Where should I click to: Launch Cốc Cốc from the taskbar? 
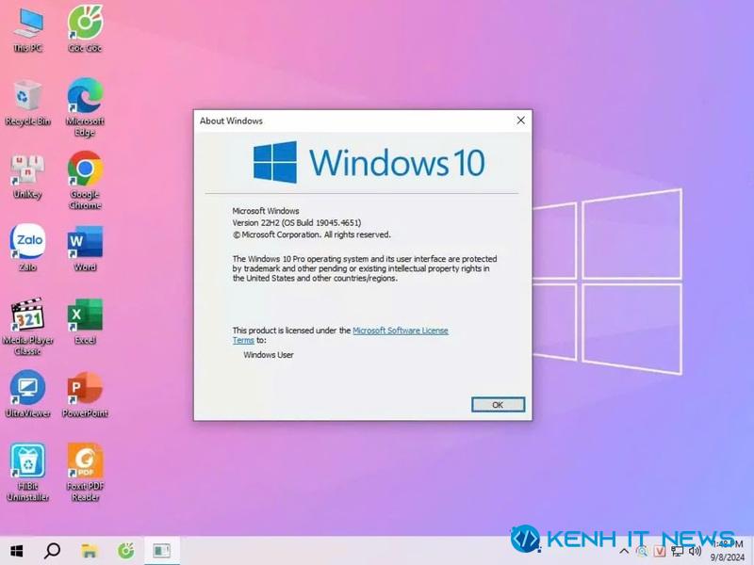(x=126, y=551)
